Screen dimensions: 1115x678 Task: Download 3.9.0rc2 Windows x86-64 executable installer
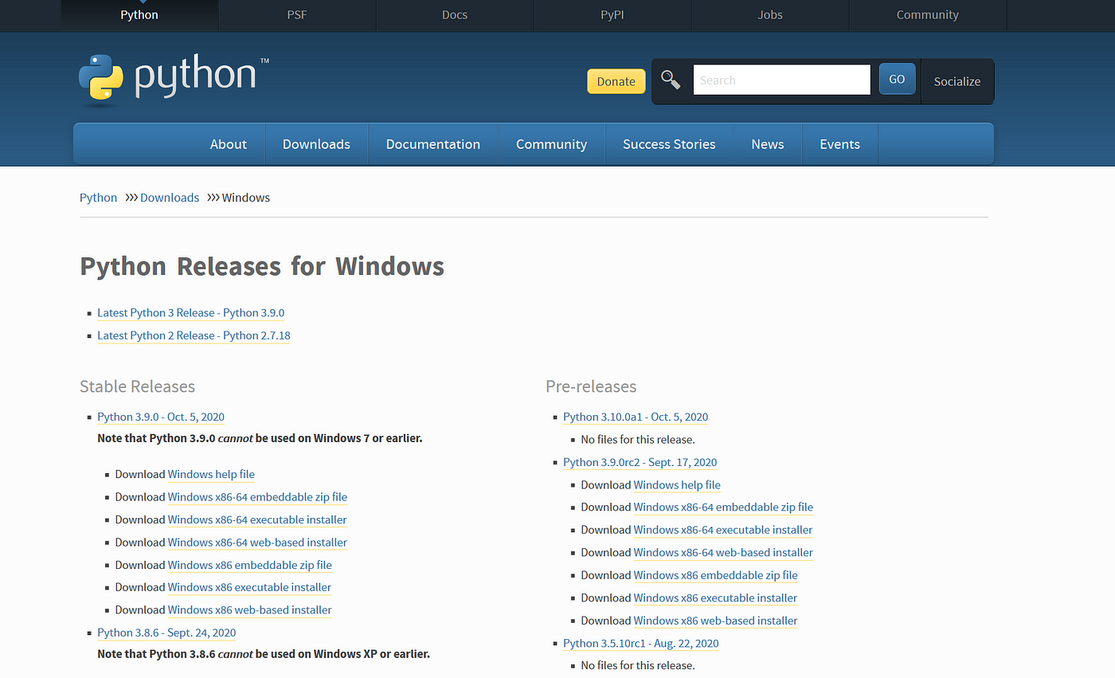(x=723, y=530)
